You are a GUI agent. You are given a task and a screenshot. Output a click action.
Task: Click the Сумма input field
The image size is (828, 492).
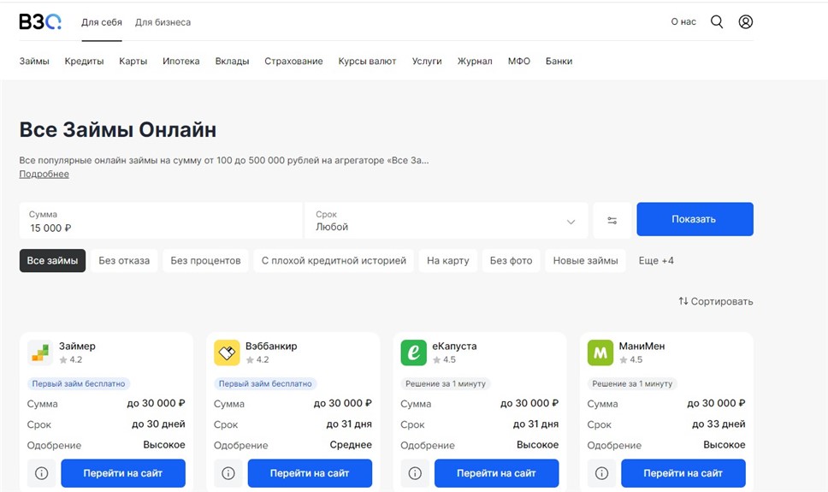point(161,221)
